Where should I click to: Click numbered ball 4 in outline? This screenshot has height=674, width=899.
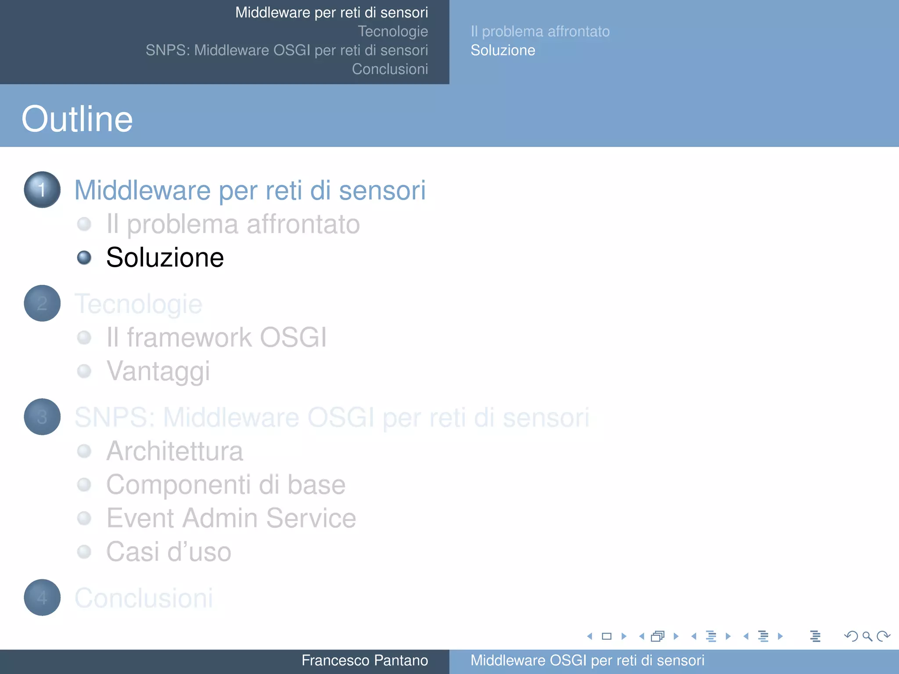click(42, 598)
